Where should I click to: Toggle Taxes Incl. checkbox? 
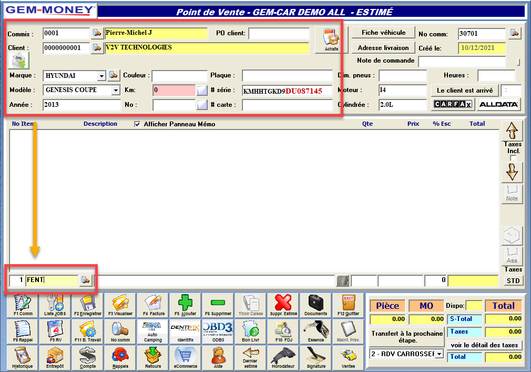[513, 158]
